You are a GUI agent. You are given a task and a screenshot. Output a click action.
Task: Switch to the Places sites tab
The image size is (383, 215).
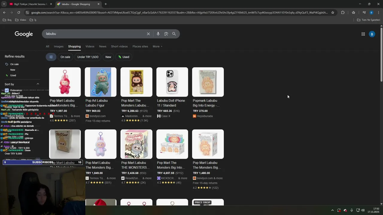click(140, 46)
